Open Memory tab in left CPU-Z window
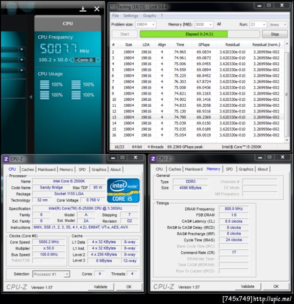 pos(66,170)
